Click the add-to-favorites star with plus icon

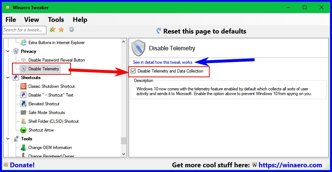53,30
